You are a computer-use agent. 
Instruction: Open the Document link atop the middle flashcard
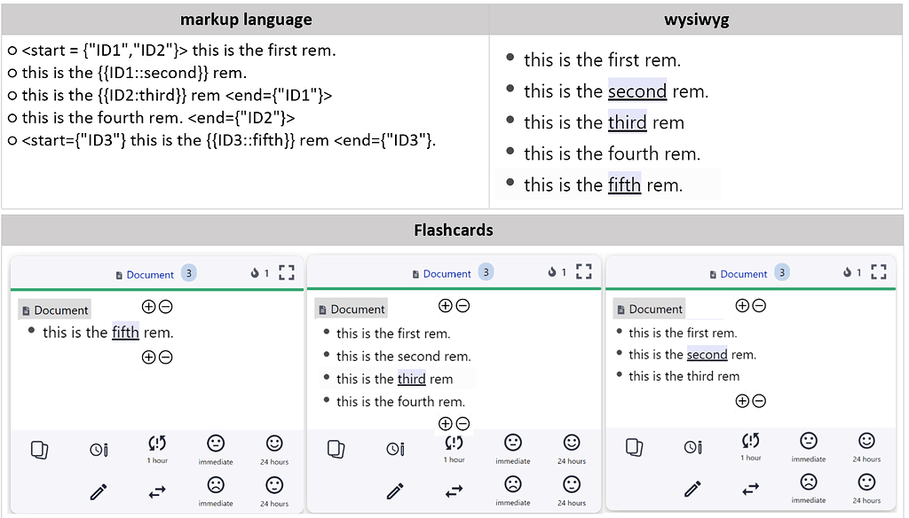[x=447, y=274]
